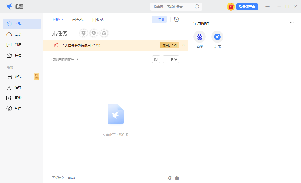Open download history via the clock icon
Viewport: 301px width, 183px height.
pos(176,19)
